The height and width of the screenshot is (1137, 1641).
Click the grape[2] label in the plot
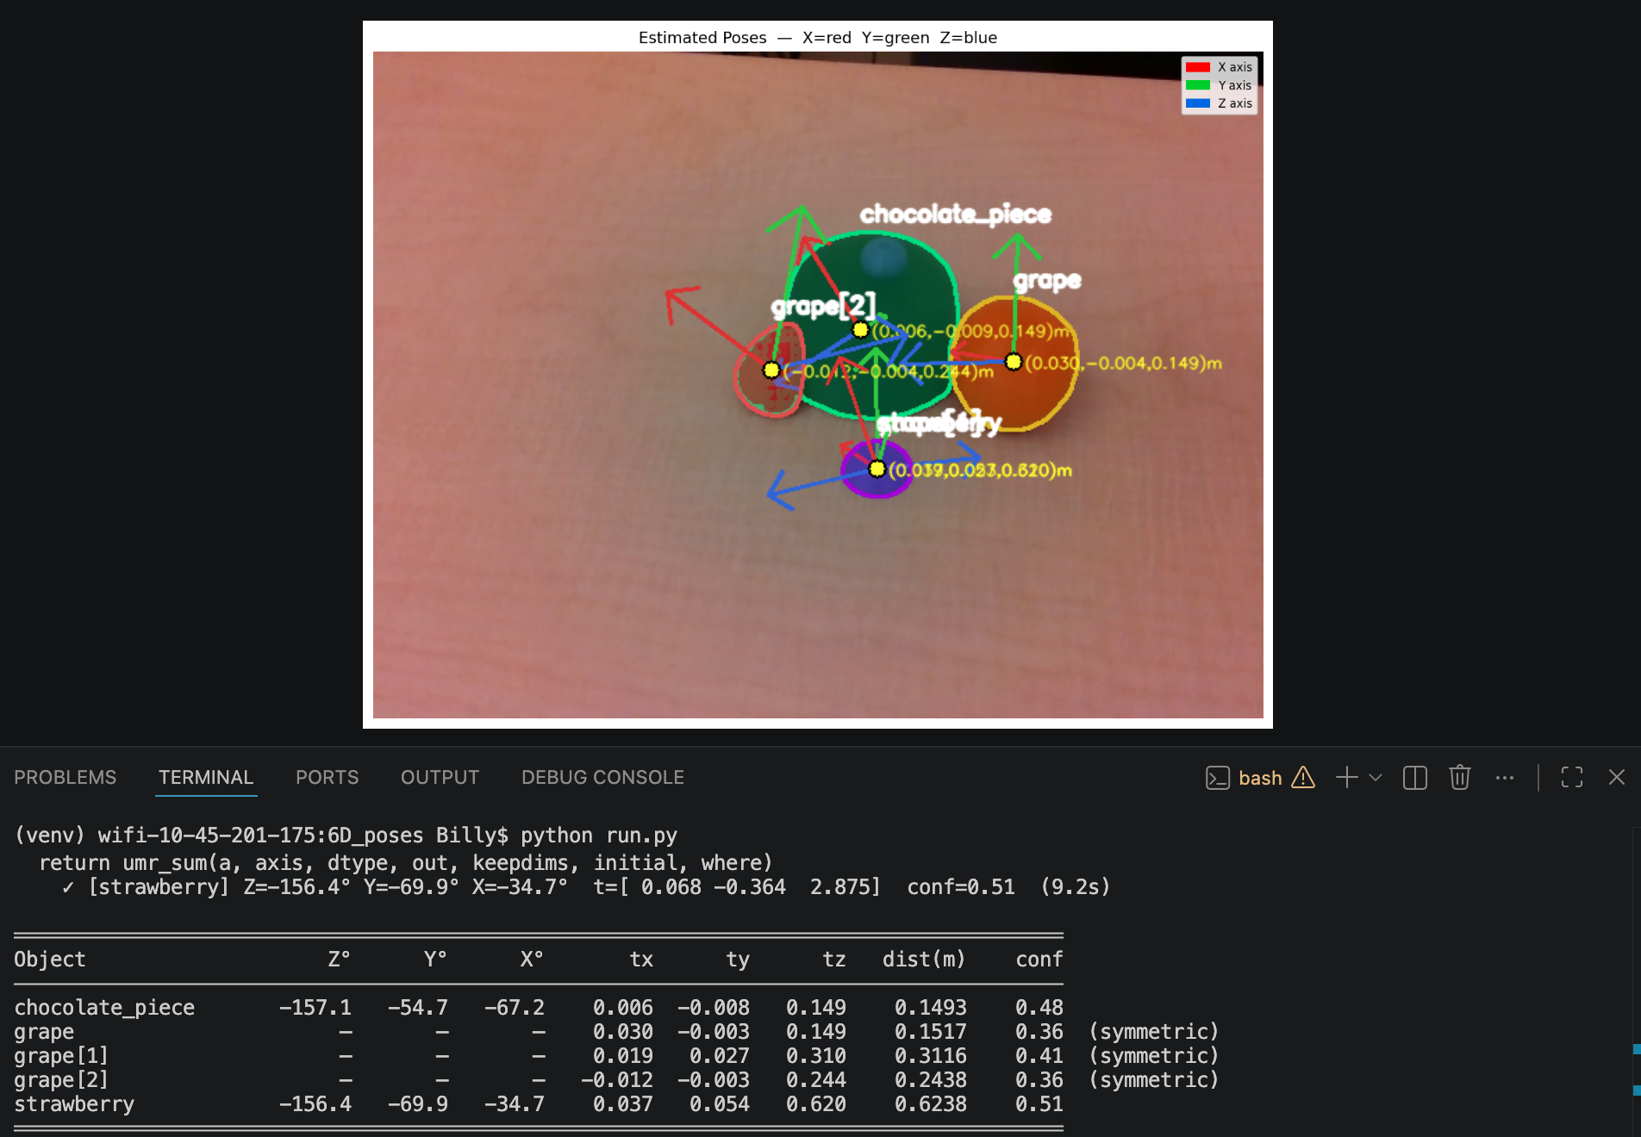click(x=823, y=306)
